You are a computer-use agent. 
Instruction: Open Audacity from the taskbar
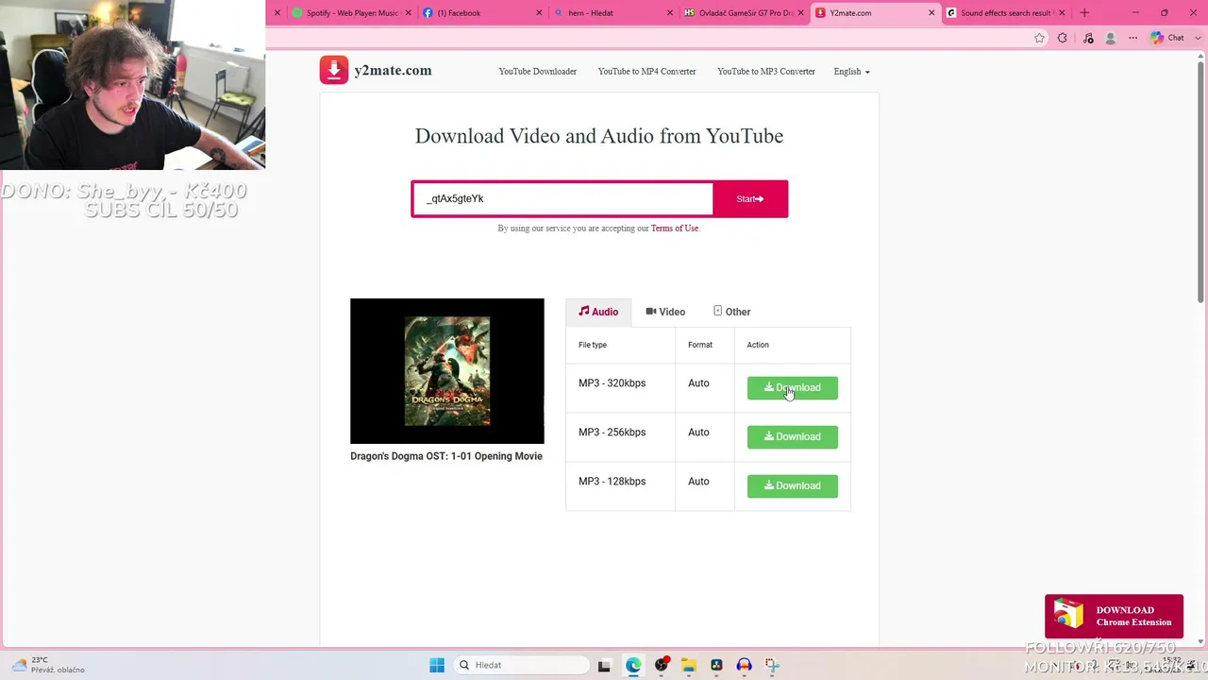[x=745, y=665]
